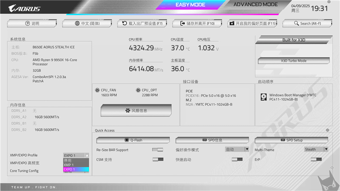Image resolution: width=340 pixels, height=191 pixels.
Task: Click the CPU_FAN fan icon
Action: [97, 90]
